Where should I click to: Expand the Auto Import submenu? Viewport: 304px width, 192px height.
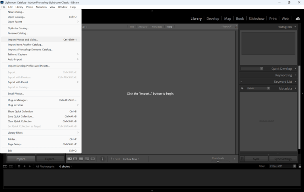pos(41,59)
